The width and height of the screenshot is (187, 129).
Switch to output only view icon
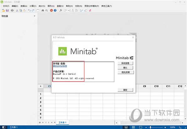[x=141, y=127]
